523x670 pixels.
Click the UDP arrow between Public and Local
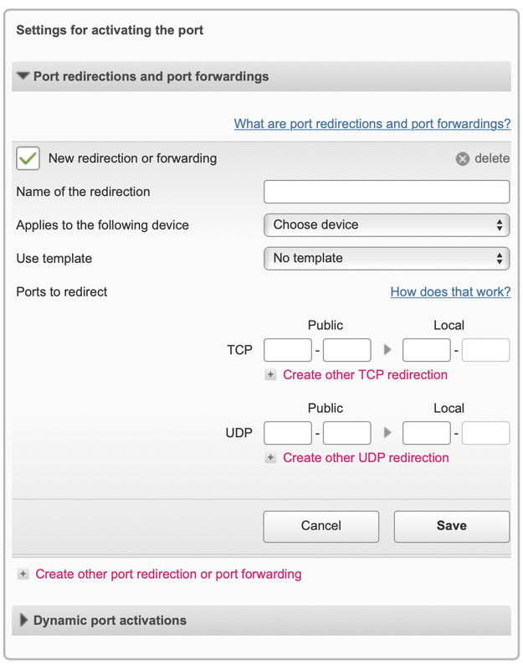point(387,433)
